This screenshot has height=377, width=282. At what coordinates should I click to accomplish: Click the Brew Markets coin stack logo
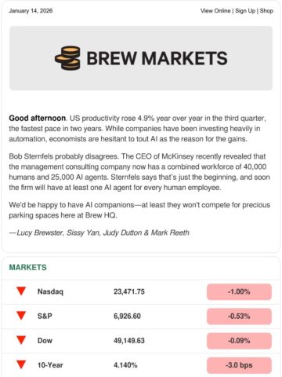point(67,58)
